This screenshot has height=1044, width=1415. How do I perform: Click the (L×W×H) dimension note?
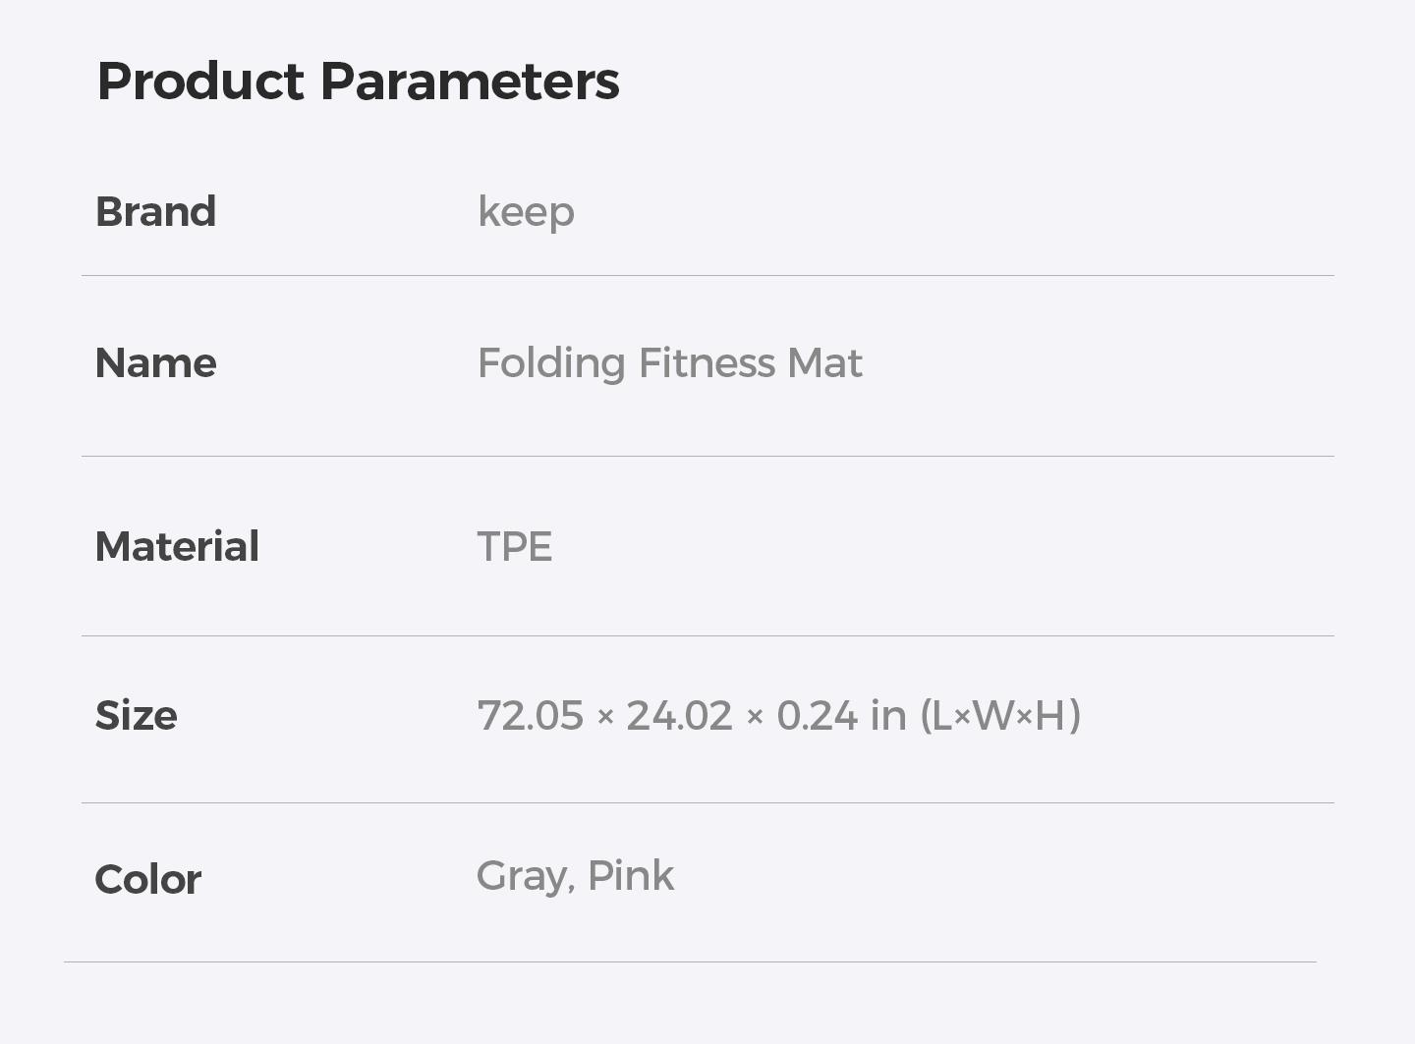click(1000, 716)
